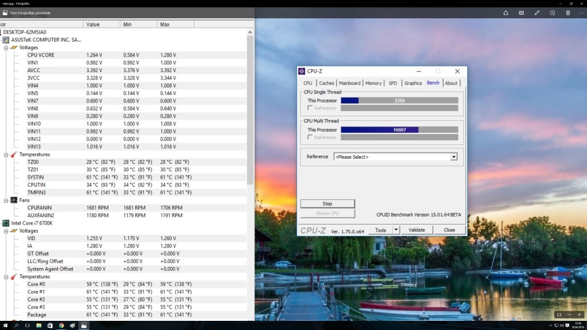Click the HWMonitor vertical scrollbar thumb

pyautogui.click(x=250, y=110)
